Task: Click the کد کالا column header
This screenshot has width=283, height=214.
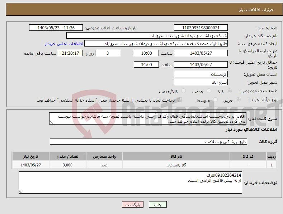Action: click(x=248, y=156)
